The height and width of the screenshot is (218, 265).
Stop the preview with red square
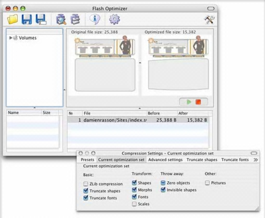(198, 102)
